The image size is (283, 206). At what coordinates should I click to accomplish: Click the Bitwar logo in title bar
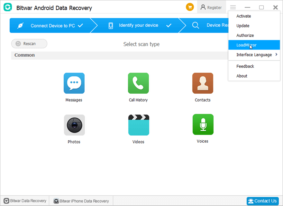click(8, 7)
